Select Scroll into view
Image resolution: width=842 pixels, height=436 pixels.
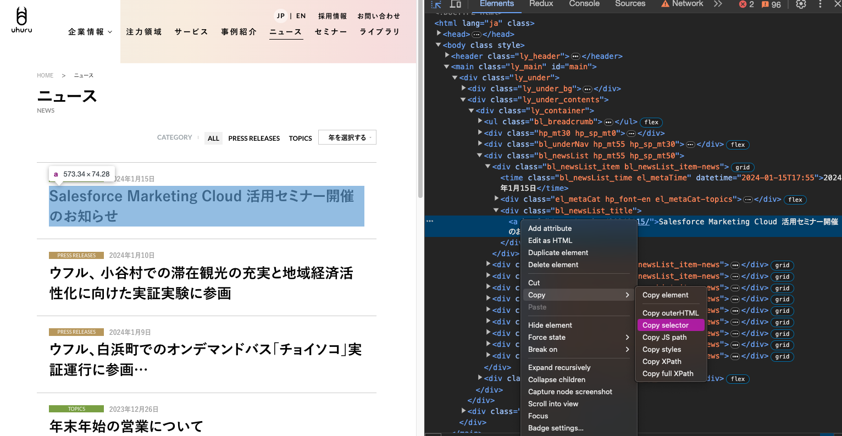tap(579, 404)
